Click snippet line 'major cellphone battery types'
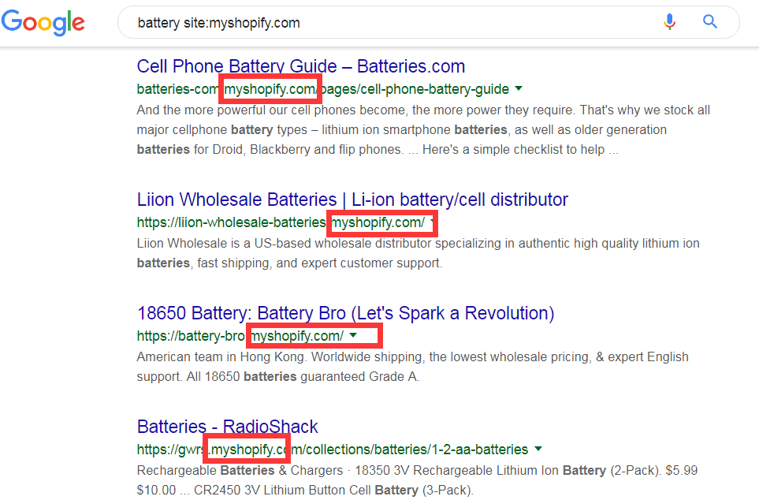 (402, 130)
